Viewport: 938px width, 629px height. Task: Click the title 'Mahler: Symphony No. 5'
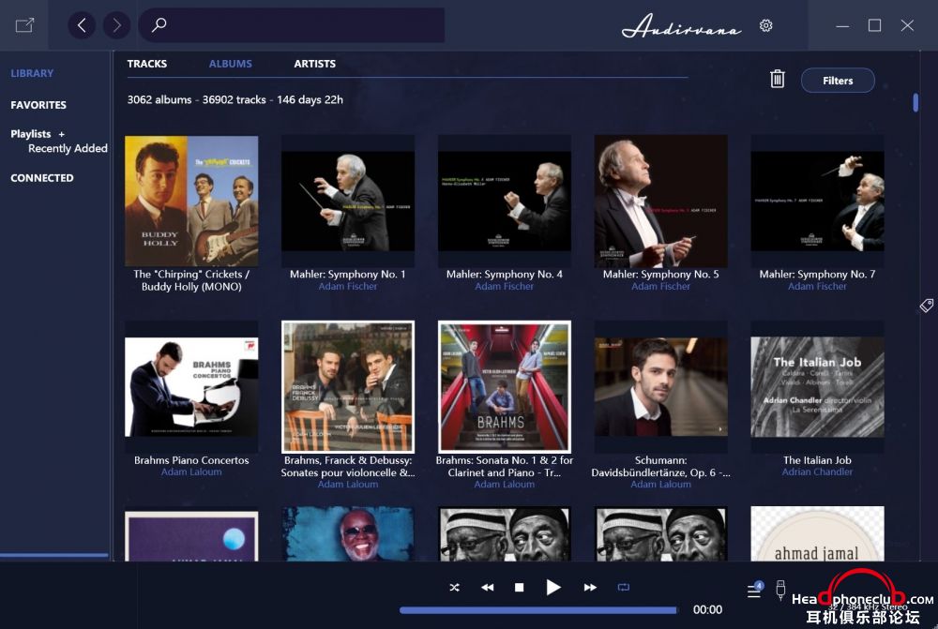(x=661, y=275)
